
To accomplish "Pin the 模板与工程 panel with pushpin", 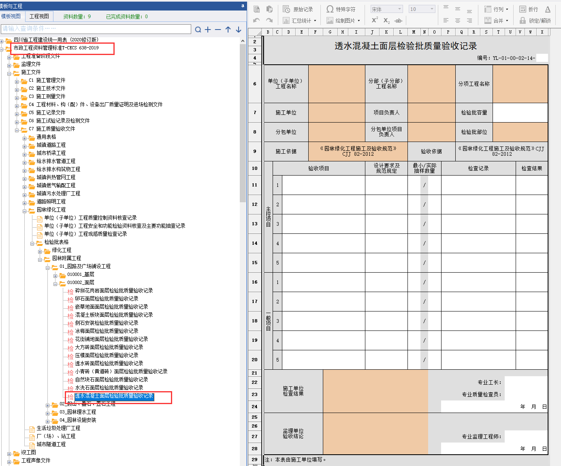I will 243,6.
